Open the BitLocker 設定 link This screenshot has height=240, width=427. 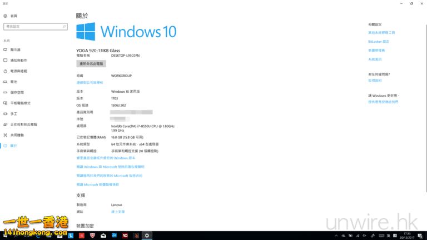coord(379,42)
